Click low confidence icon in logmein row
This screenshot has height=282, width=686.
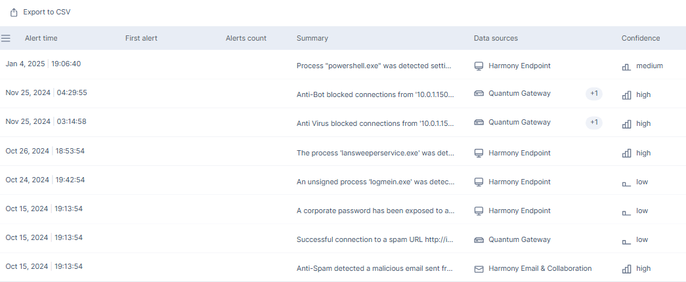click(626, 183)
